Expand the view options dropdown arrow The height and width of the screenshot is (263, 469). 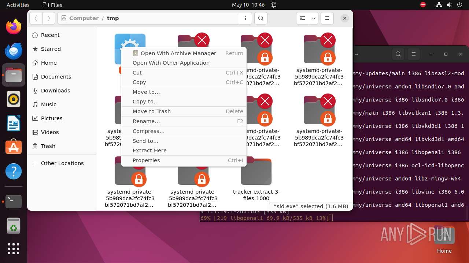313,18
